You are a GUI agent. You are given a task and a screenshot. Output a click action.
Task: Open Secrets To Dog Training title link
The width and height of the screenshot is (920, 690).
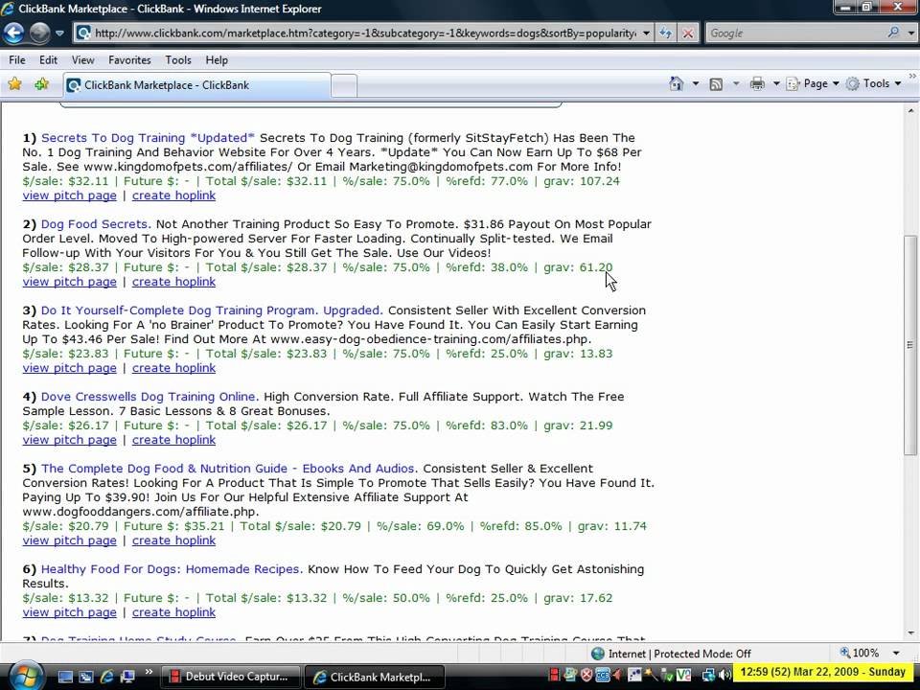click(148, 138)
